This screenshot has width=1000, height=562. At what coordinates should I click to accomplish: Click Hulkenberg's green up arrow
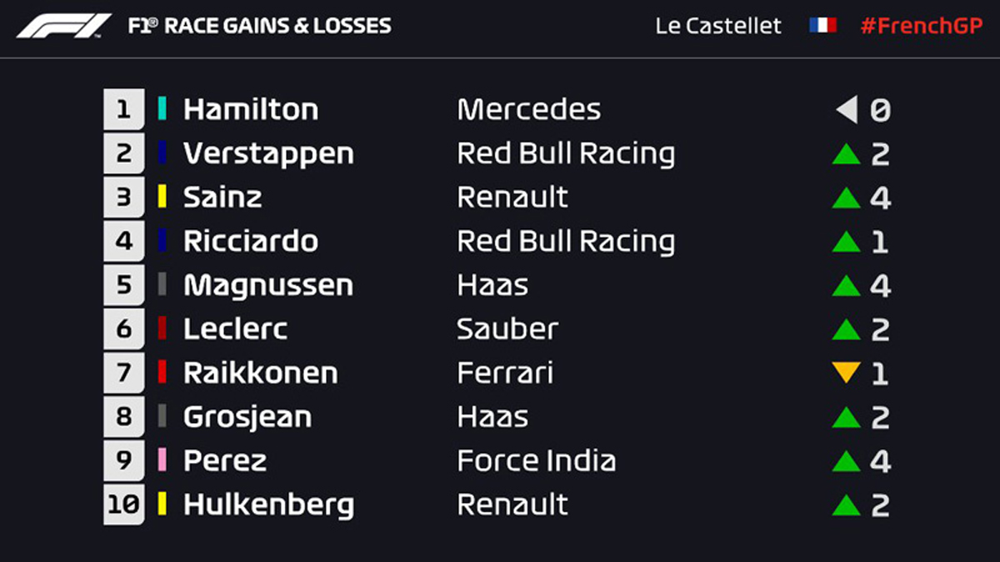click(846, 505)
